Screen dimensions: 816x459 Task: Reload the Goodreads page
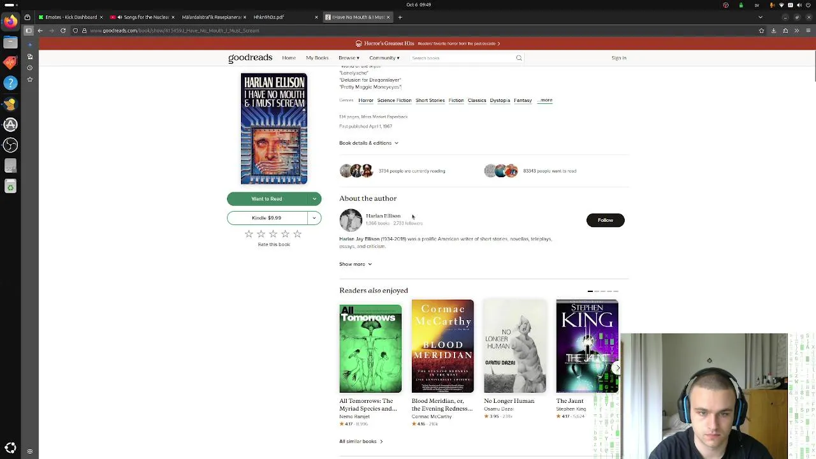(63, 31)
